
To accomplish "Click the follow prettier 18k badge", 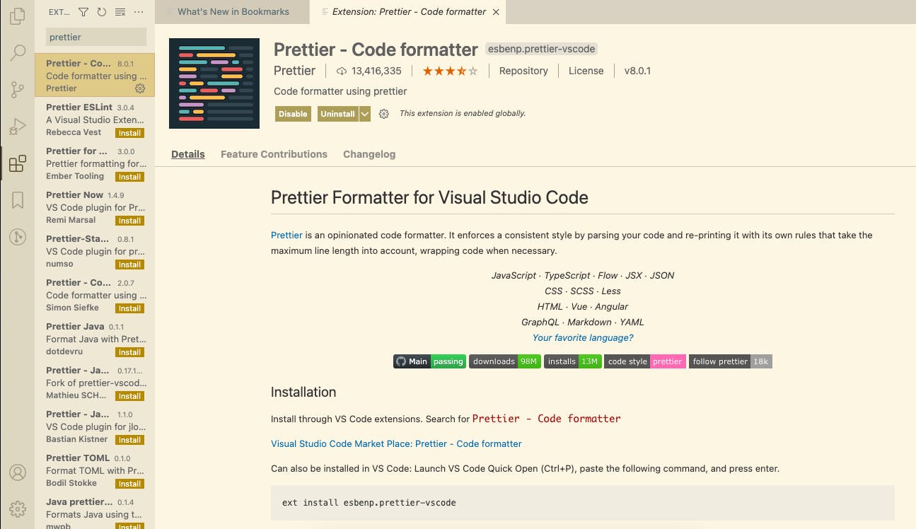I will tap(730, 361).
